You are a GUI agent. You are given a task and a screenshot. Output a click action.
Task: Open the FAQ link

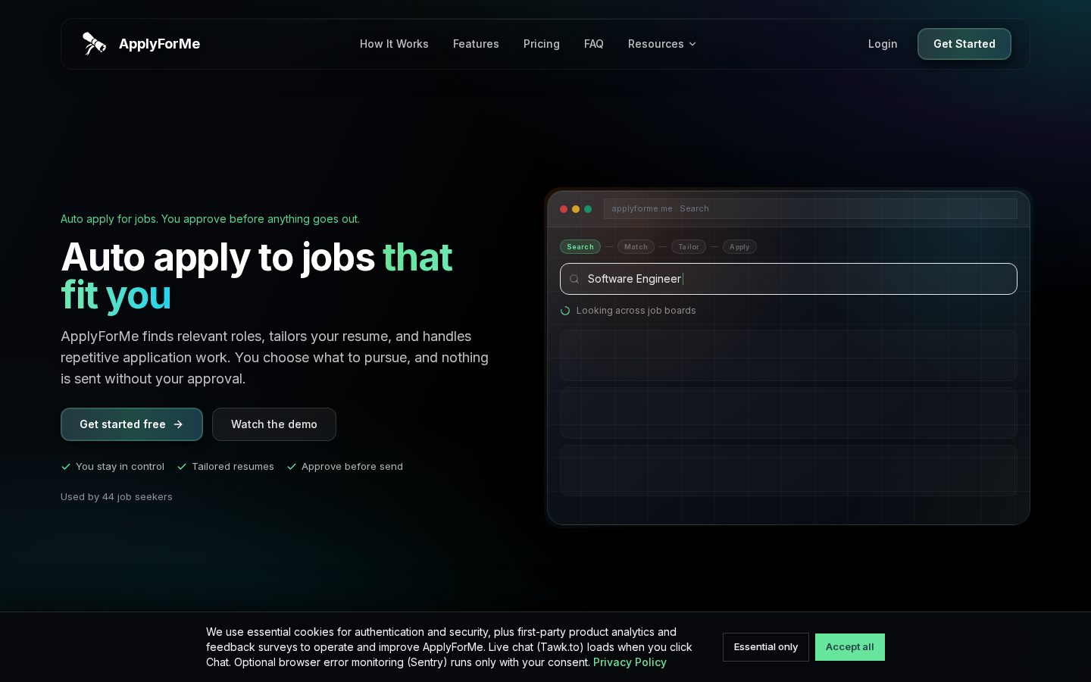tap(594, 44)
